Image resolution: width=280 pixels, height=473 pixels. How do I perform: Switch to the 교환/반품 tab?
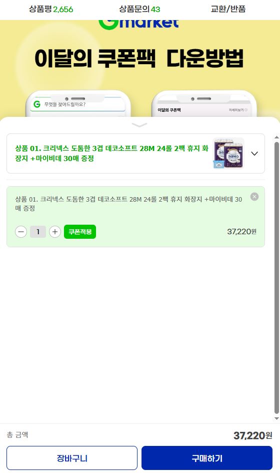click(228, 9)
